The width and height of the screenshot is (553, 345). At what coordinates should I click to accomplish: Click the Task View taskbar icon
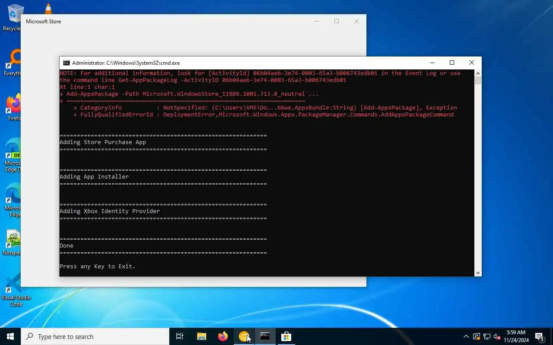pos(180,336)
